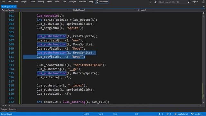Click the Sign in link
This screenshot has height=116, width=206.
[195, 2]
